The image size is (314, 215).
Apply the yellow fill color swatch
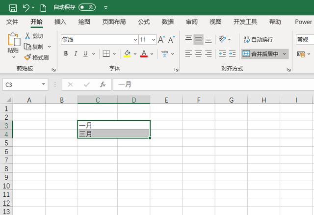(x=128, y=54)
